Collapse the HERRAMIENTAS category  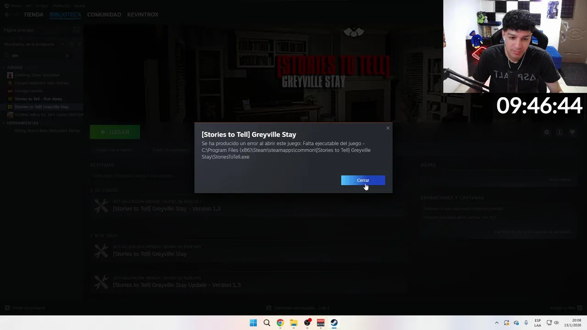point(22,123)
